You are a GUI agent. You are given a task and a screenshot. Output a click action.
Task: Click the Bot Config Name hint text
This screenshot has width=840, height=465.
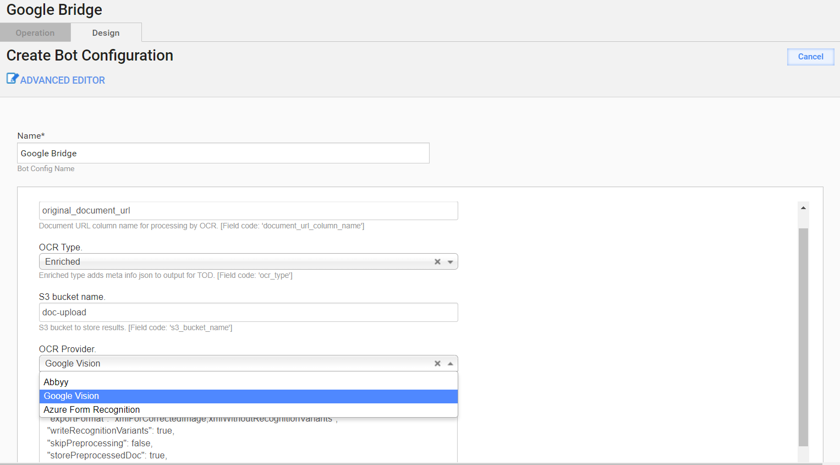click(46, 169)
